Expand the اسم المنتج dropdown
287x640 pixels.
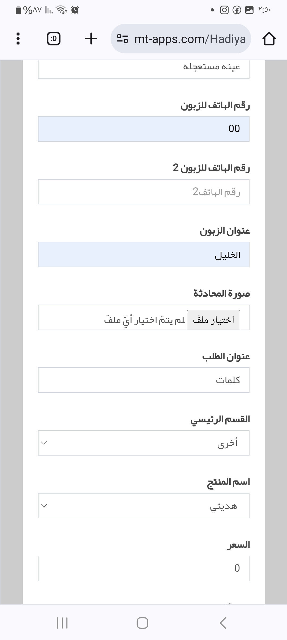tap(143, 506)
